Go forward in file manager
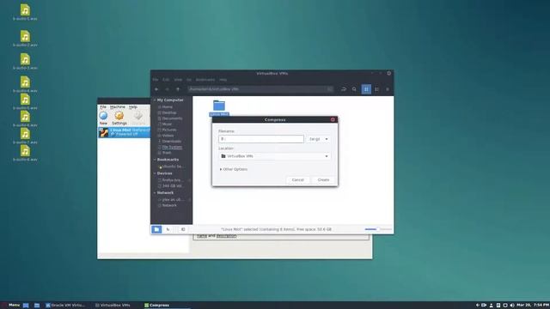Viewport: 550px width, 309px height. [x=168, y=89]
